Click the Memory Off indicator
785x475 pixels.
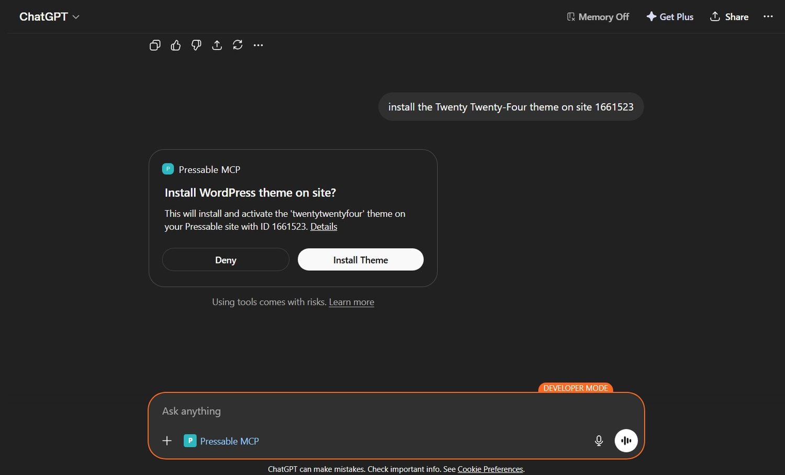click(598, 17)
